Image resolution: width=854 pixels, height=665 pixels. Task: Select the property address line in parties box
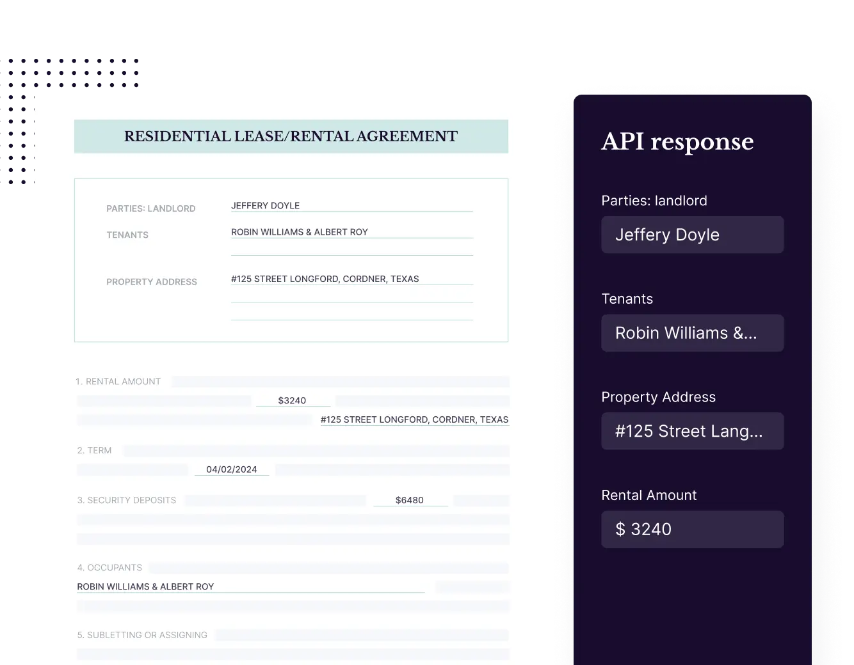point(351,279)
